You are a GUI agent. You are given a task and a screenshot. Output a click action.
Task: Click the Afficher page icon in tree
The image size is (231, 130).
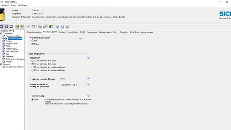tap(4, 62)
